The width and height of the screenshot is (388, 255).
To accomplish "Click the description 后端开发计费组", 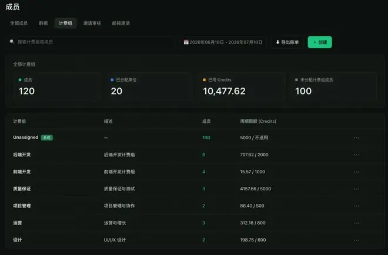I will (x=119, y=155).
